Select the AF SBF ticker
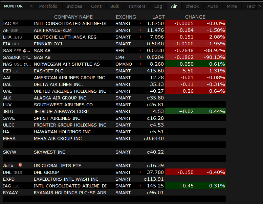This screenshot has width=263, height=204. [x=10, y=30]
